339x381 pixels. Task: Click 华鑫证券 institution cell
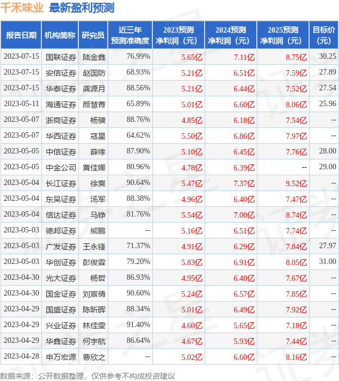[61, 341]
